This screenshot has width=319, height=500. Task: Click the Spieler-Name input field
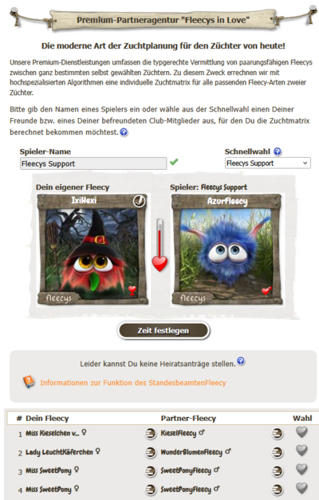pyautogui.click(x=93, y=163)
